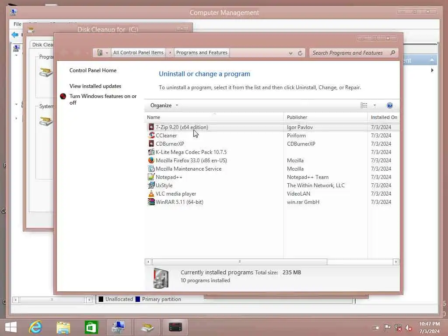The width and height of the screenshot is (448, 336).
Task: Sort by the Installed On column header
Action: click(384, 117)
